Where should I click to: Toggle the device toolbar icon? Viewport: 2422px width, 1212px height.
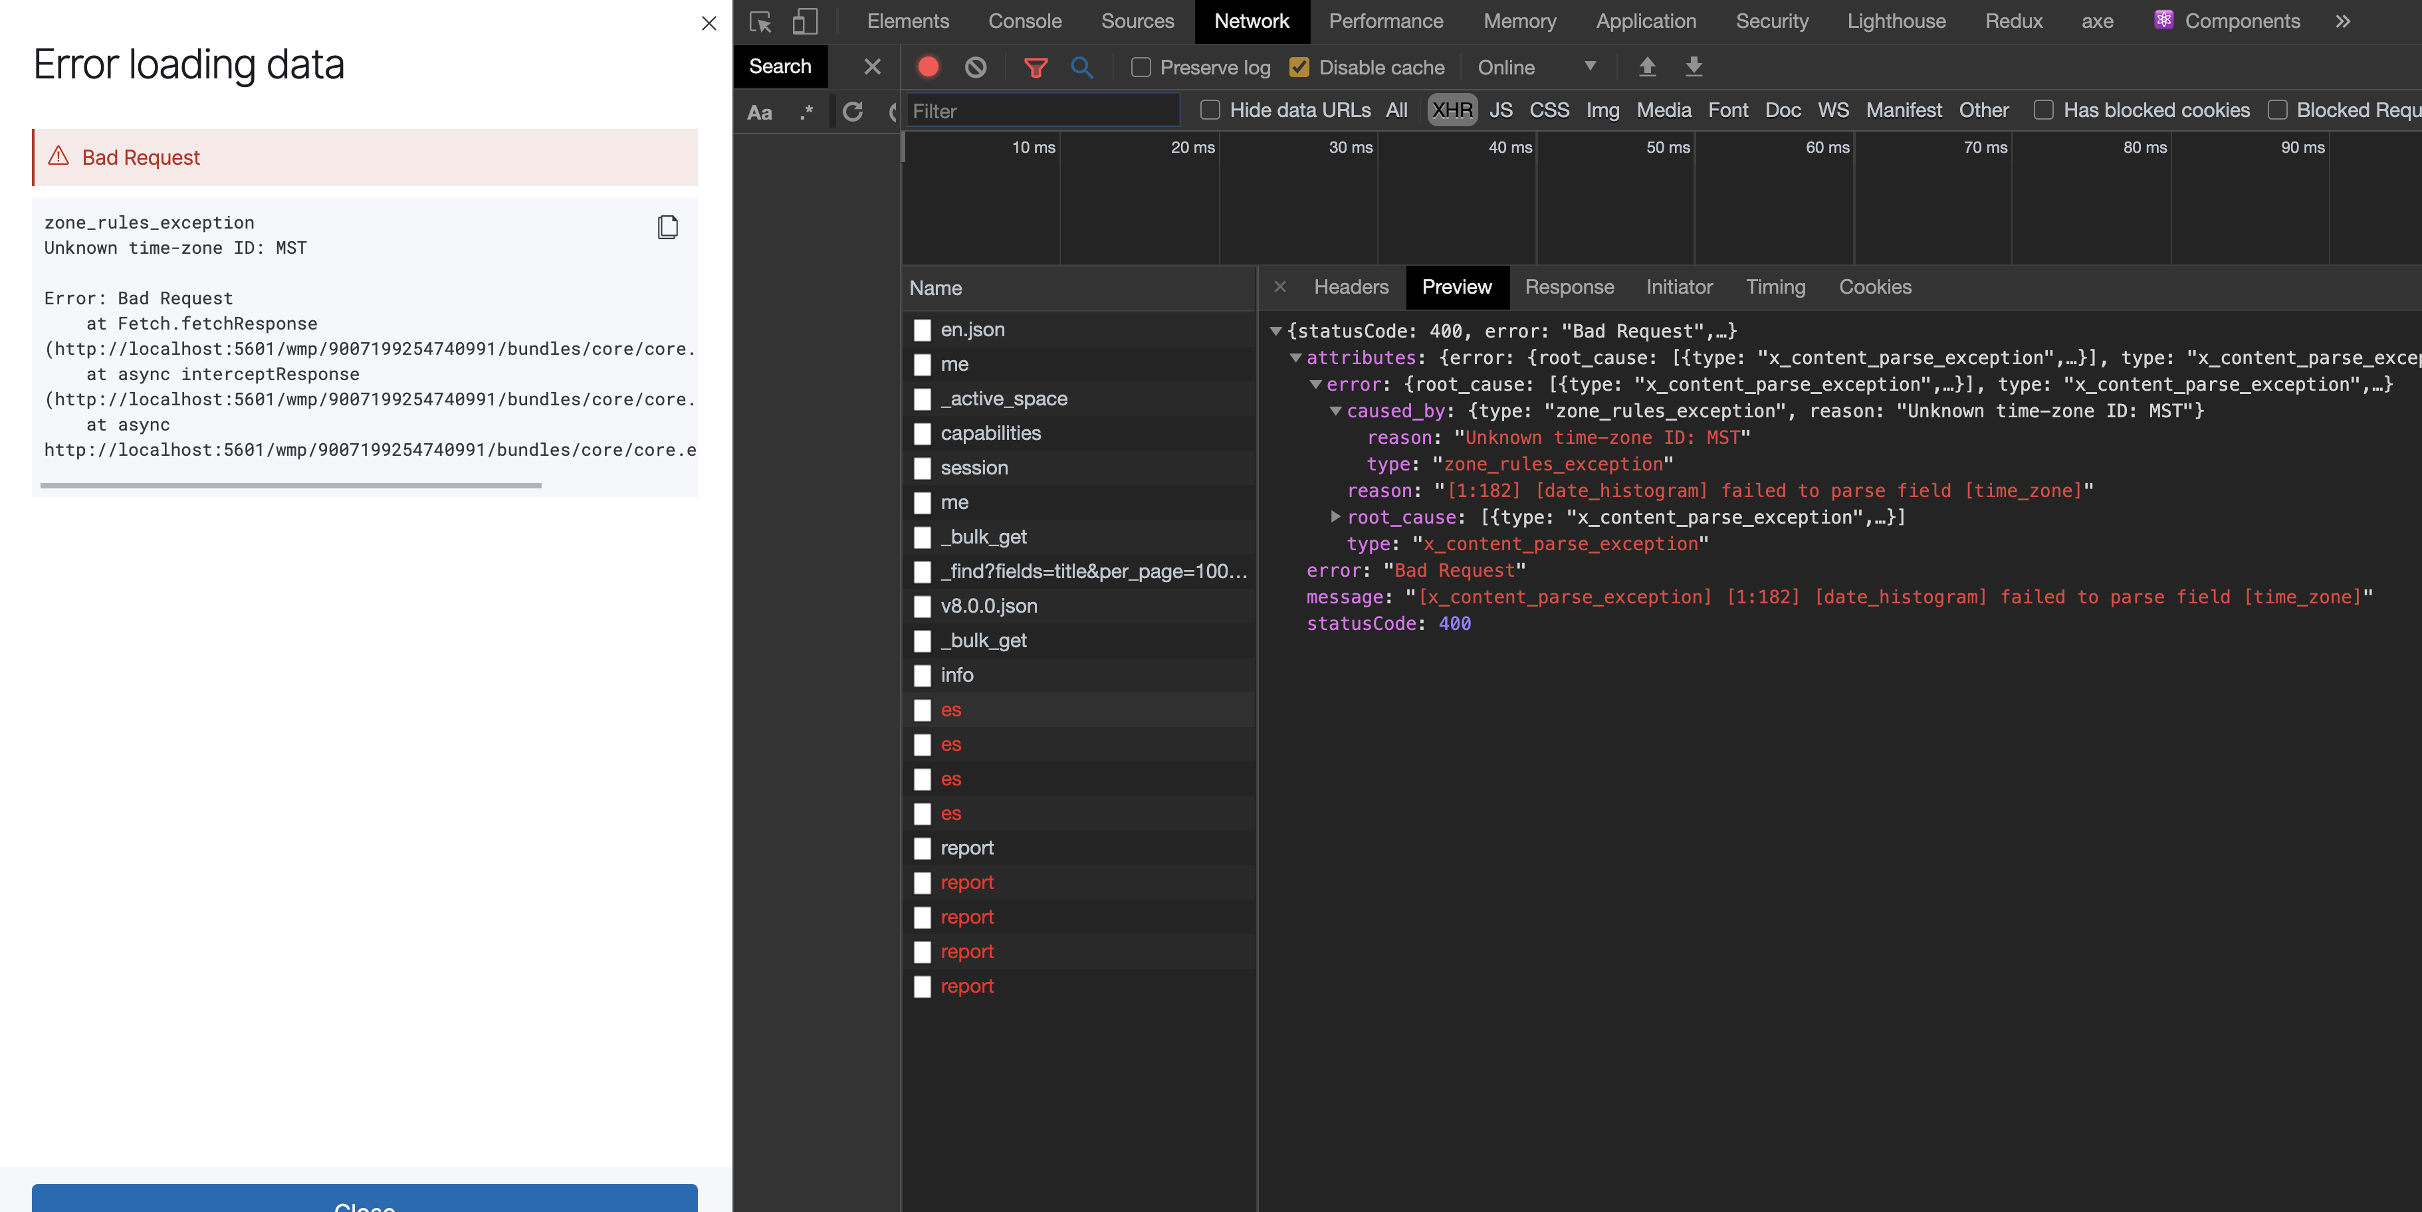click(x=805, y=22)
